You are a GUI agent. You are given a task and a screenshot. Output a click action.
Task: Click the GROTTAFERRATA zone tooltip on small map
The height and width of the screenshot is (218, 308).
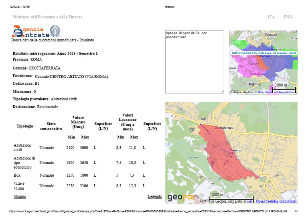click(264, 53)
